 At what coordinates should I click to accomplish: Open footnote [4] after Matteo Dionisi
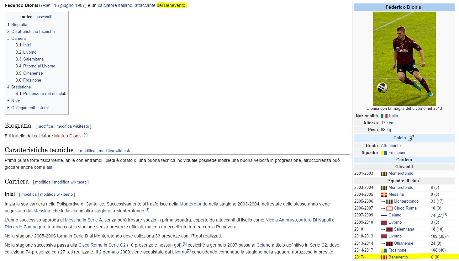[x=86, y=135]
